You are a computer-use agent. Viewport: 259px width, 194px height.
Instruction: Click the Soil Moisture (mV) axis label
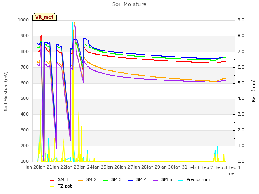coord(6,91)
